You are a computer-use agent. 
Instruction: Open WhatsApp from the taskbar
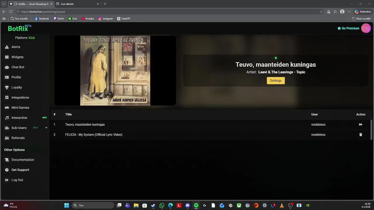162,205
